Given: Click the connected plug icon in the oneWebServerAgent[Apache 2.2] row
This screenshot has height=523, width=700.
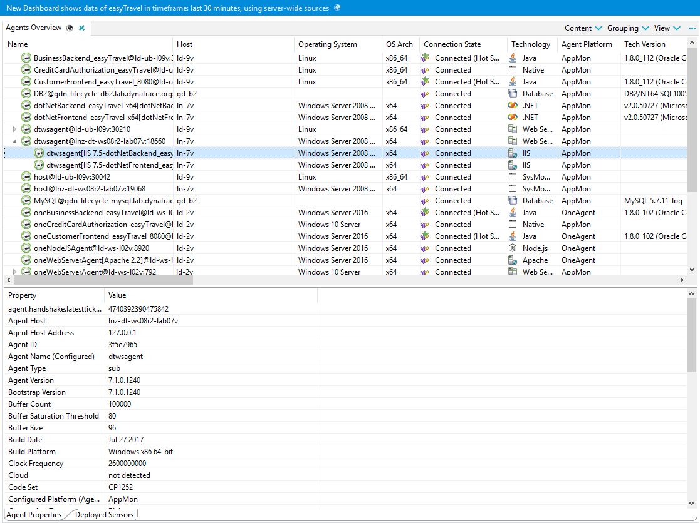Looking at the screenshot, I should tap(424, 261).
